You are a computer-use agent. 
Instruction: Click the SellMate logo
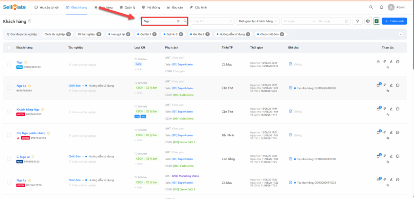click(14, 7)
